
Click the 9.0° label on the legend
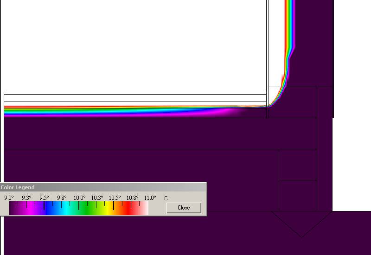click(9, 198)
